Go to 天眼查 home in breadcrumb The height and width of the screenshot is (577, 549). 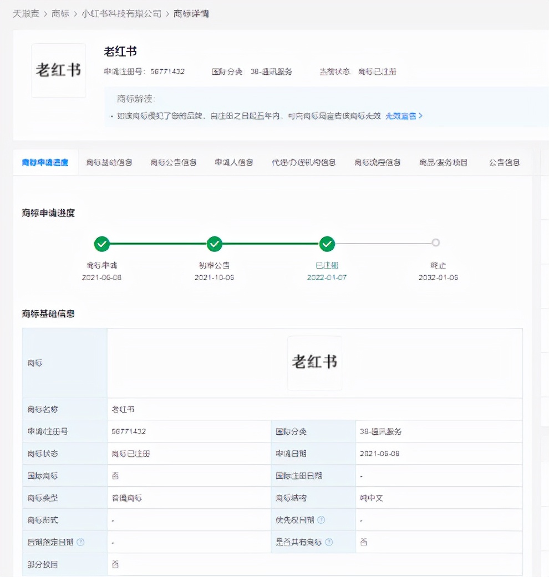point(26,13)
